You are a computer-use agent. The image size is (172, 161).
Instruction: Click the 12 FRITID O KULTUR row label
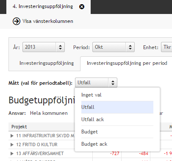[37, 144]
